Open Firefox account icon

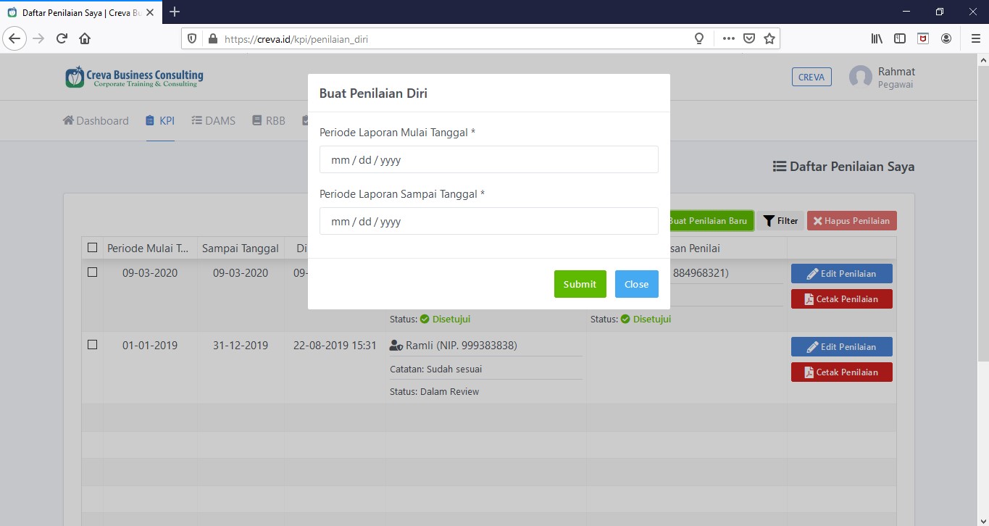point(946,39)
